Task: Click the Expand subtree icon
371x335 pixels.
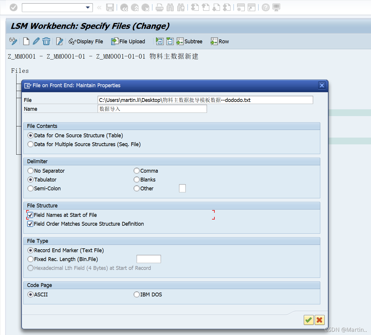Action: pos(160,41)
